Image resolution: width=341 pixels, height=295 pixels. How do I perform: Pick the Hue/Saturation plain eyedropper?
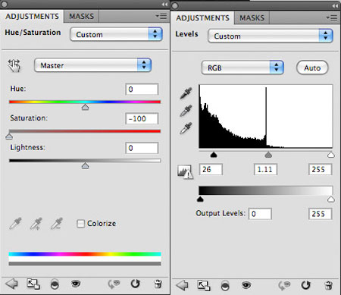16,224
